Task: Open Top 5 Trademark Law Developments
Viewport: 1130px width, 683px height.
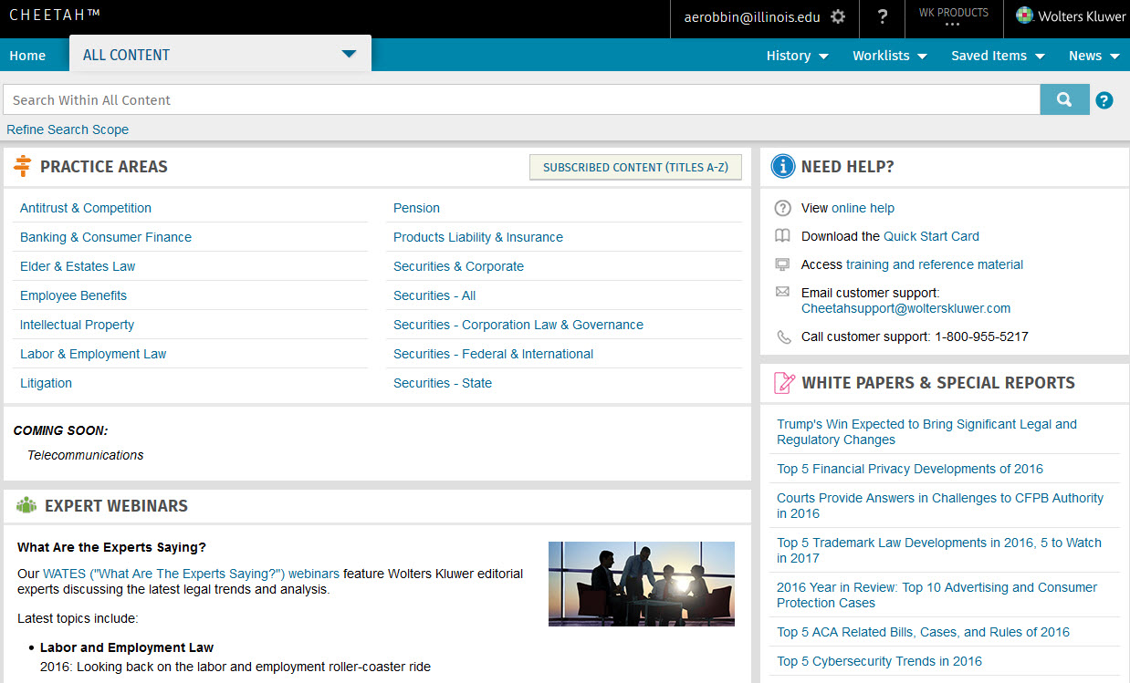Action: tap(939, 551)
